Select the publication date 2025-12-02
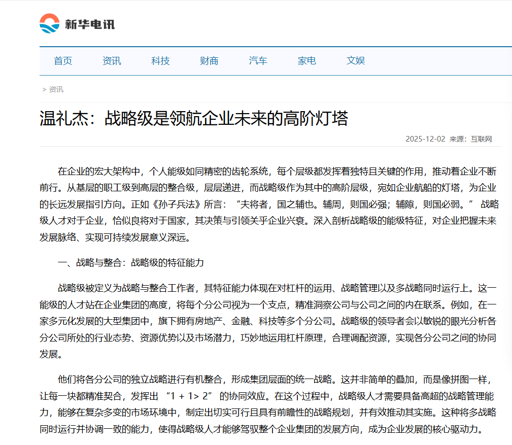This screenshot has width=512, height=445. pyautogui.click(x=426, y=138)
